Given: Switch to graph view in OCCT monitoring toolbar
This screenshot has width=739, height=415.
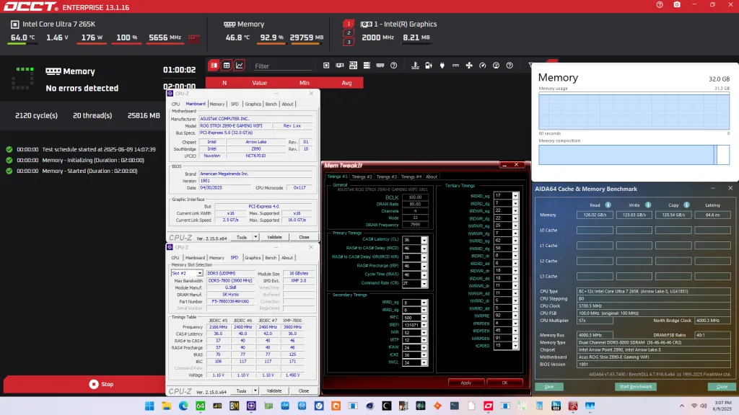Looking at the screenshot, I should click(x=239, y=65).
